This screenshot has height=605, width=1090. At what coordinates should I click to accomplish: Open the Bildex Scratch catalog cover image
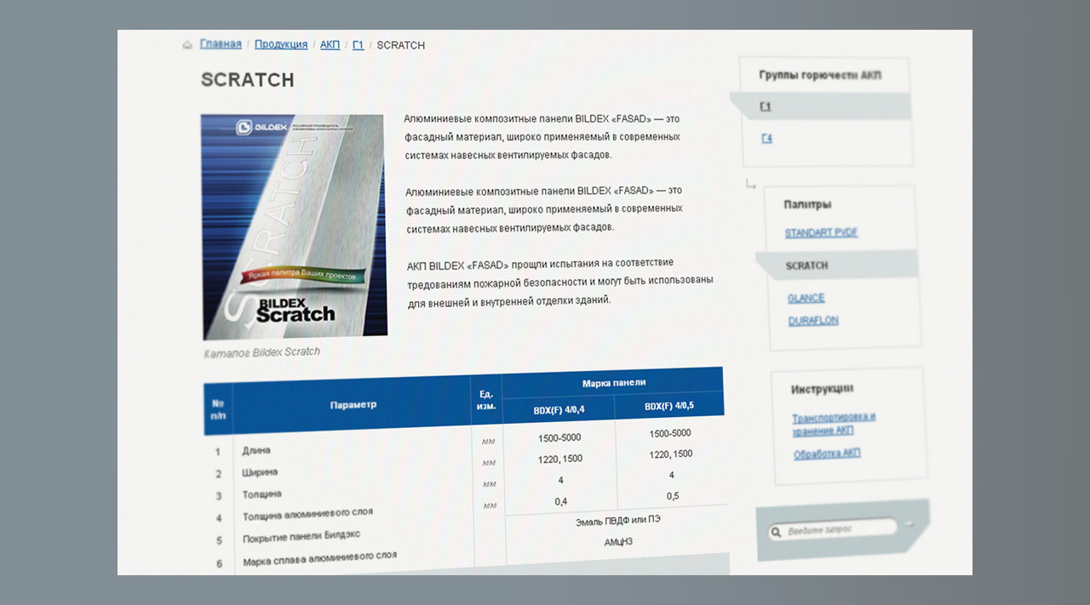pos(294,227)
